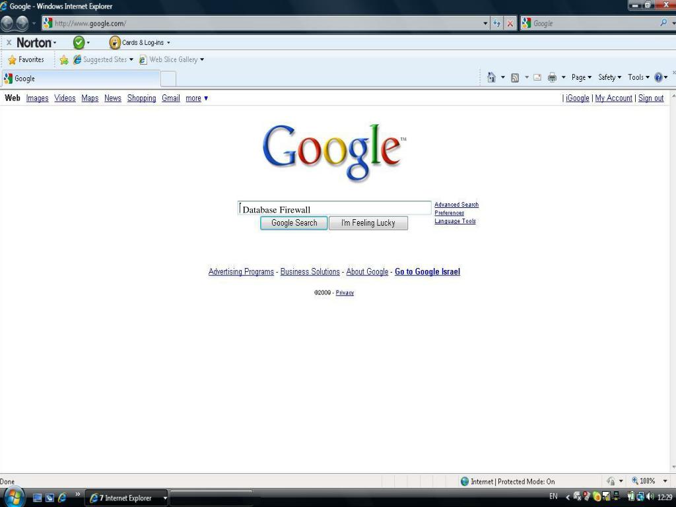Click the I'm Feeling Lucky button
Viewport: 676px width, 507px height.
[x=368, y=223]
